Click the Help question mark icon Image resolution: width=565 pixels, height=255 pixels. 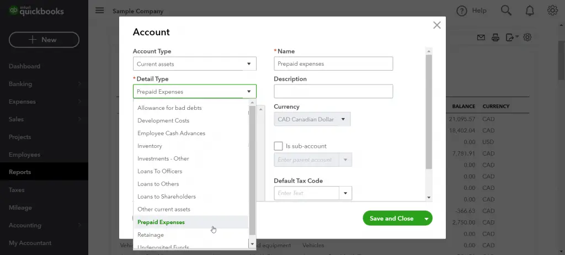(462, 11)
